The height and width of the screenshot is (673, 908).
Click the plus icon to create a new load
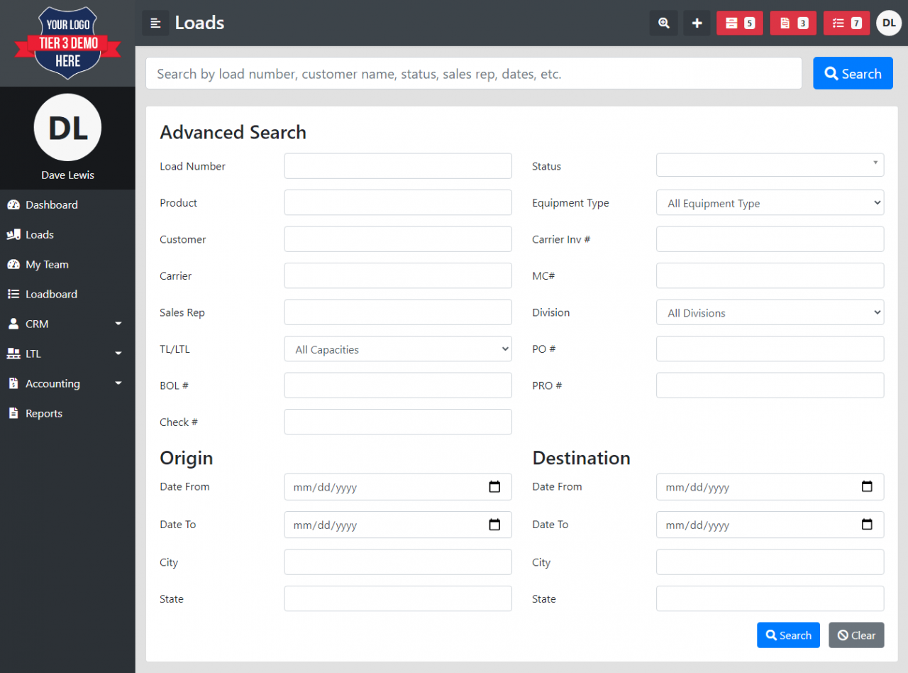click(696, 23)
